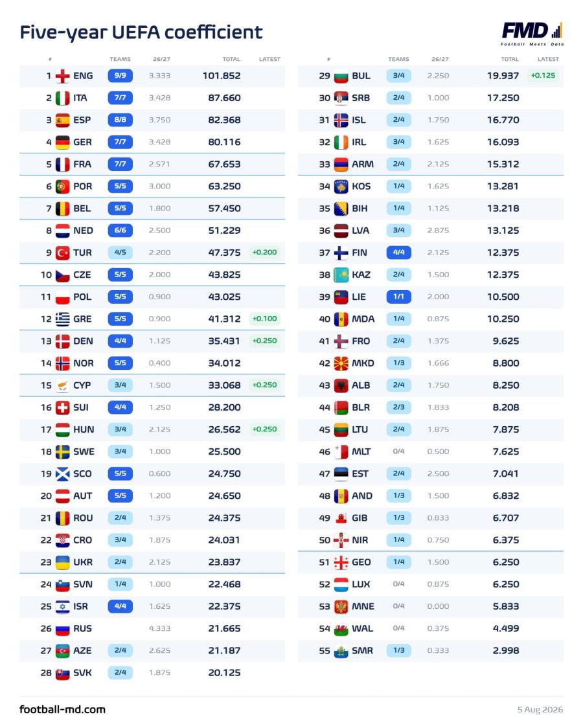This screenshot has height=728, width=583.
Task: Click the England flag icon
Action: click(x=62, y=76)
